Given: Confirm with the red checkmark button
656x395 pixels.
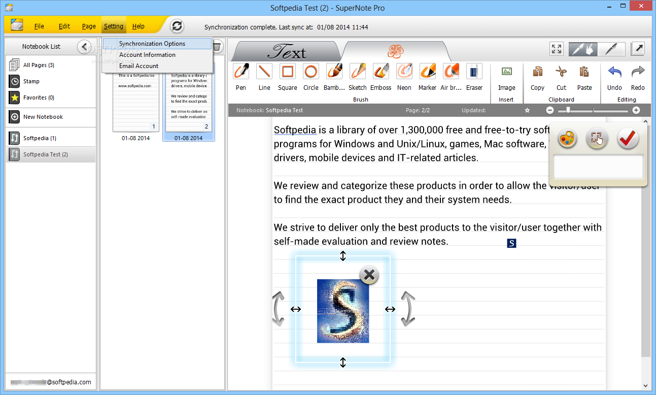Looking at the screenshot, I should [628, 139].
